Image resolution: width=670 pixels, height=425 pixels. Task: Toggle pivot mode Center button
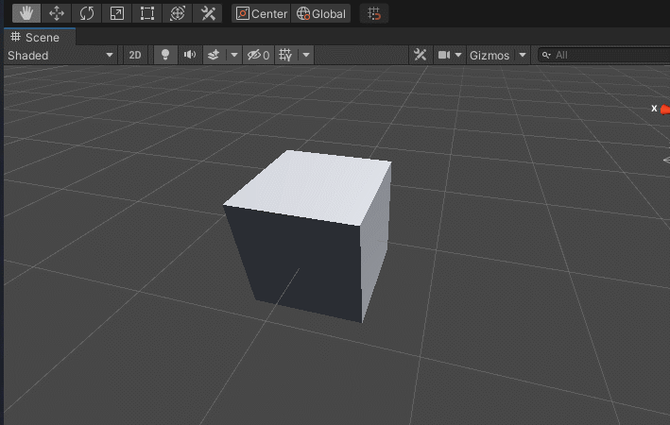(261, 13)
